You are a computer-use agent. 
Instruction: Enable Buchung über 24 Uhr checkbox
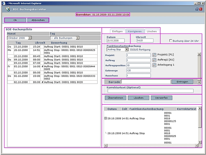[171, 41]
